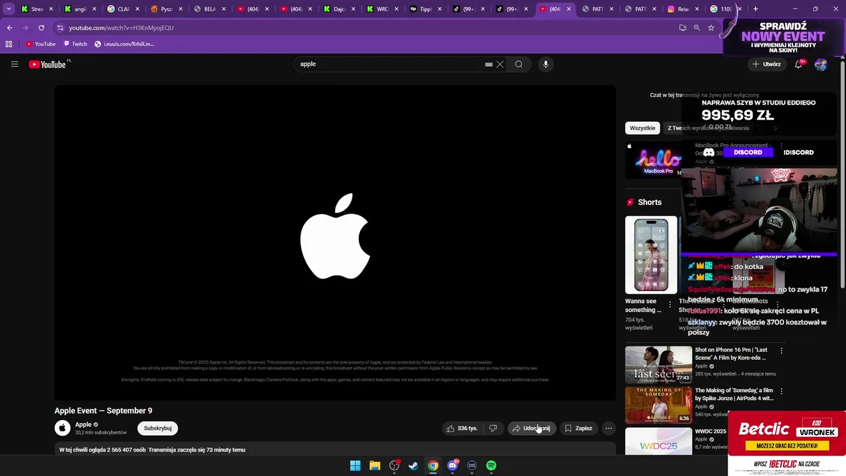
Task: Click the install/cast icon in the address bar
Action: coord(683,28)
